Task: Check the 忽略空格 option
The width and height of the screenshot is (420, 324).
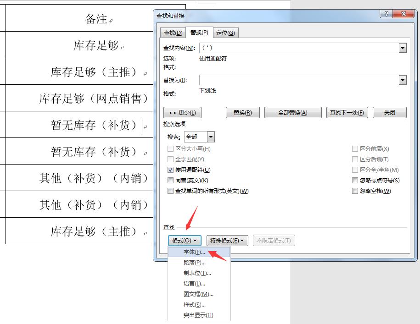Action: click(x=355, y=191)
